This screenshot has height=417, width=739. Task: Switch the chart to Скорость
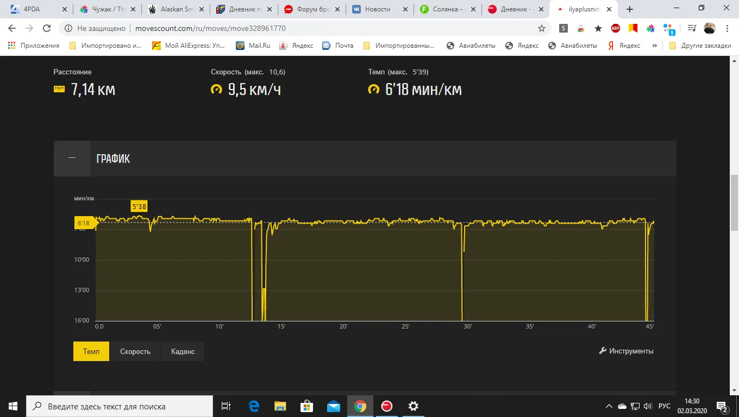(x=135, y=351)
